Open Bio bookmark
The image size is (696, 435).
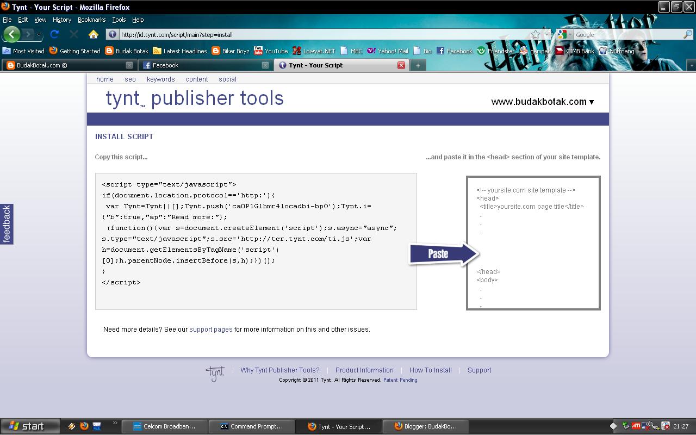pos(422,51)
